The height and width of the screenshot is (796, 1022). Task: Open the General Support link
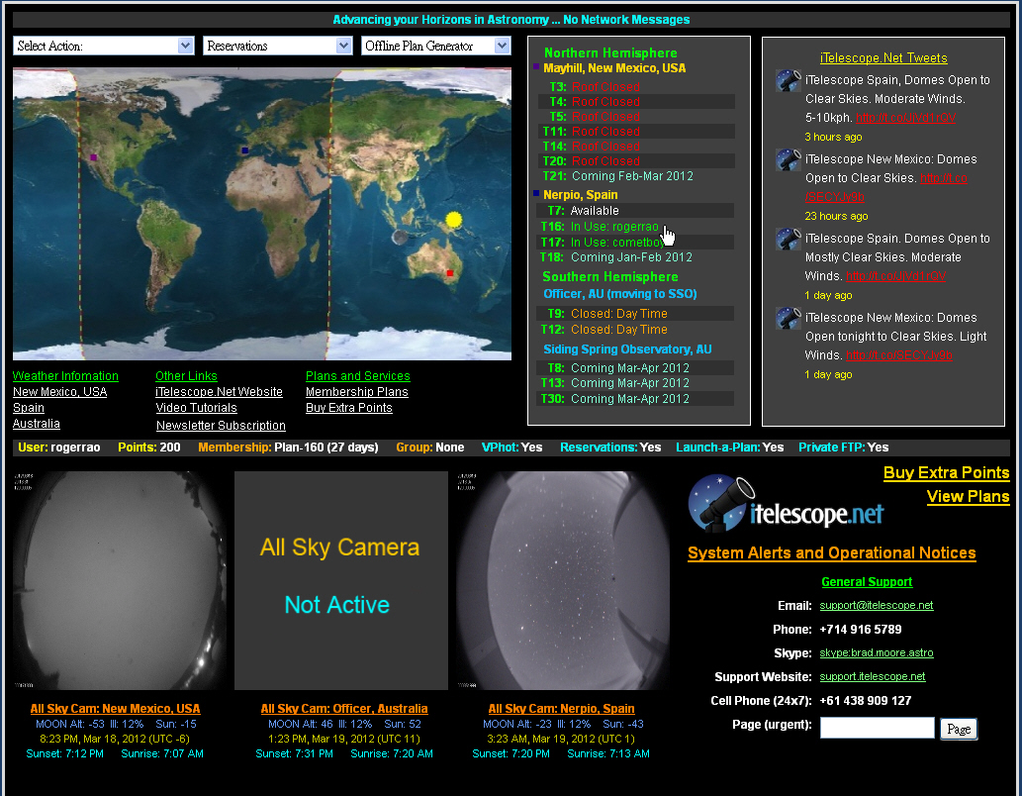tap(867, 582)
